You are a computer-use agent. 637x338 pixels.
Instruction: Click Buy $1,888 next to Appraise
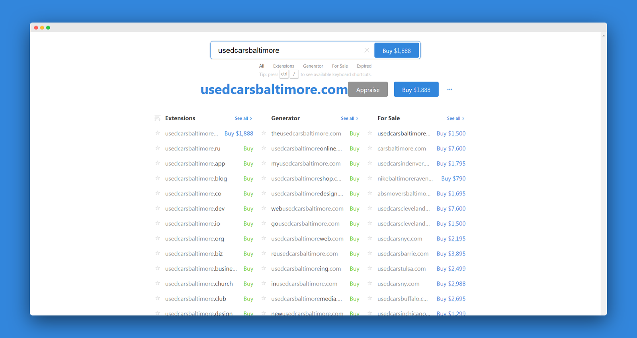click(416, 90)
